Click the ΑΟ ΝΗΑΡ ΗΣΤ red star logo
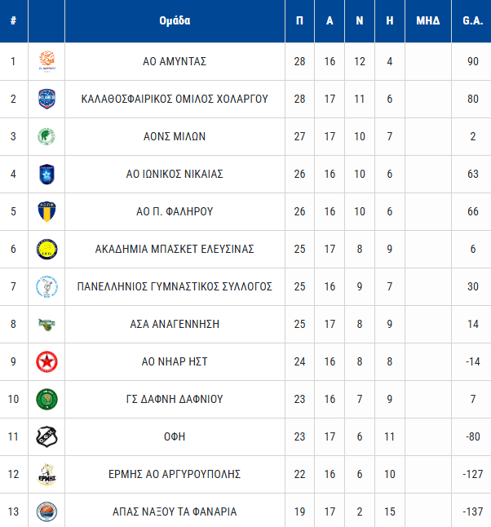491x527 pixels. (46, 361)
